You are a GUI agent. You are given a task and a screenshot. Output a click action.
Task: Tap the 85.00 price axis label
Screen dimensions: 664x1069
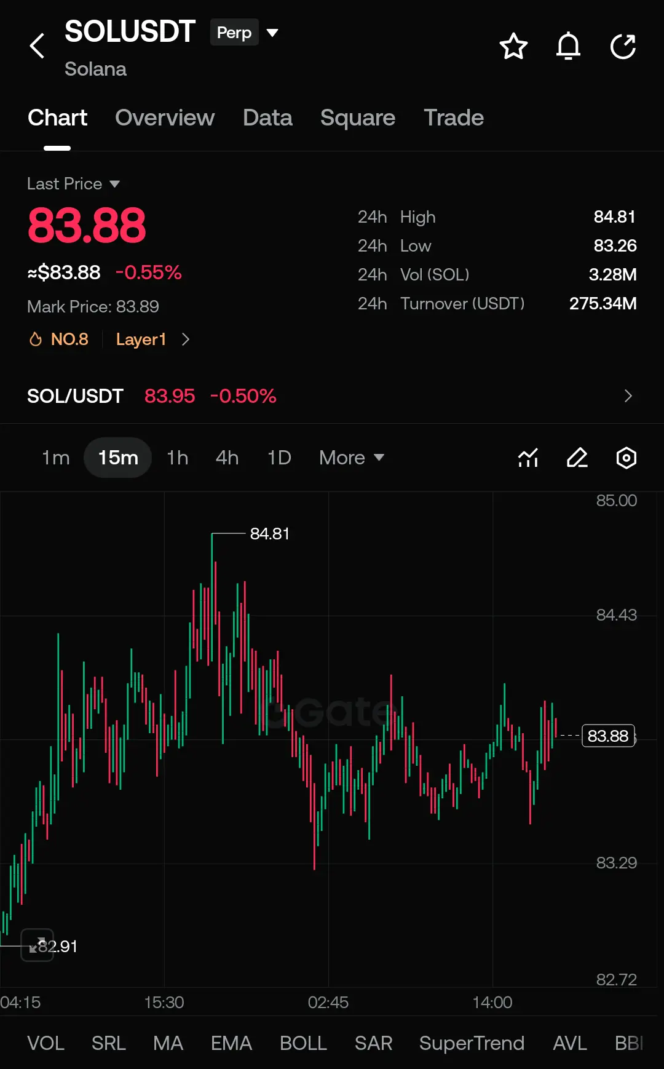click(x=616, y=501)
